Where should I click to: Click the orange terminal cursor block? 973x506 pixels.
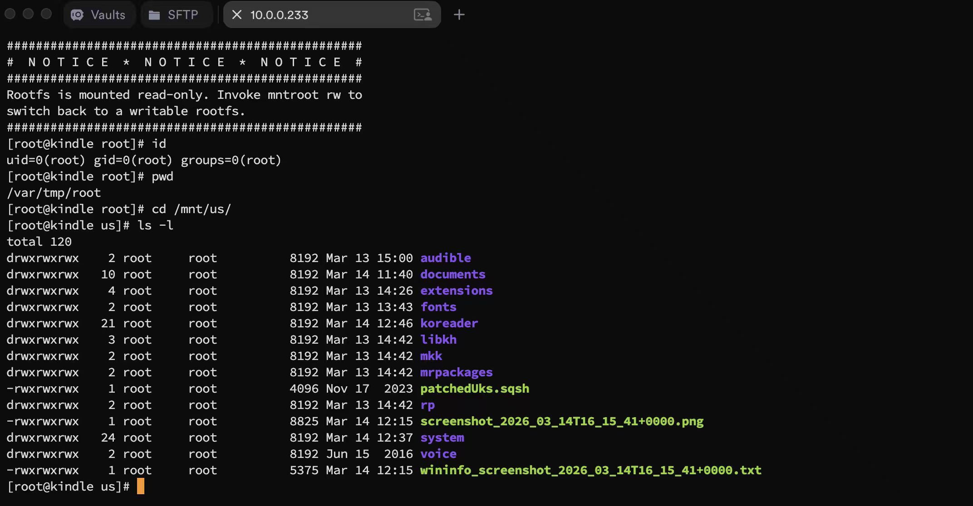[x=141, y=486]
